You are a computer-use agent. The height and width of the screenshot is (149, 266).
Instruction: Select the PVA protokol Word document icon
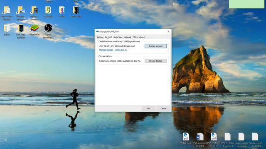(200, 139)
